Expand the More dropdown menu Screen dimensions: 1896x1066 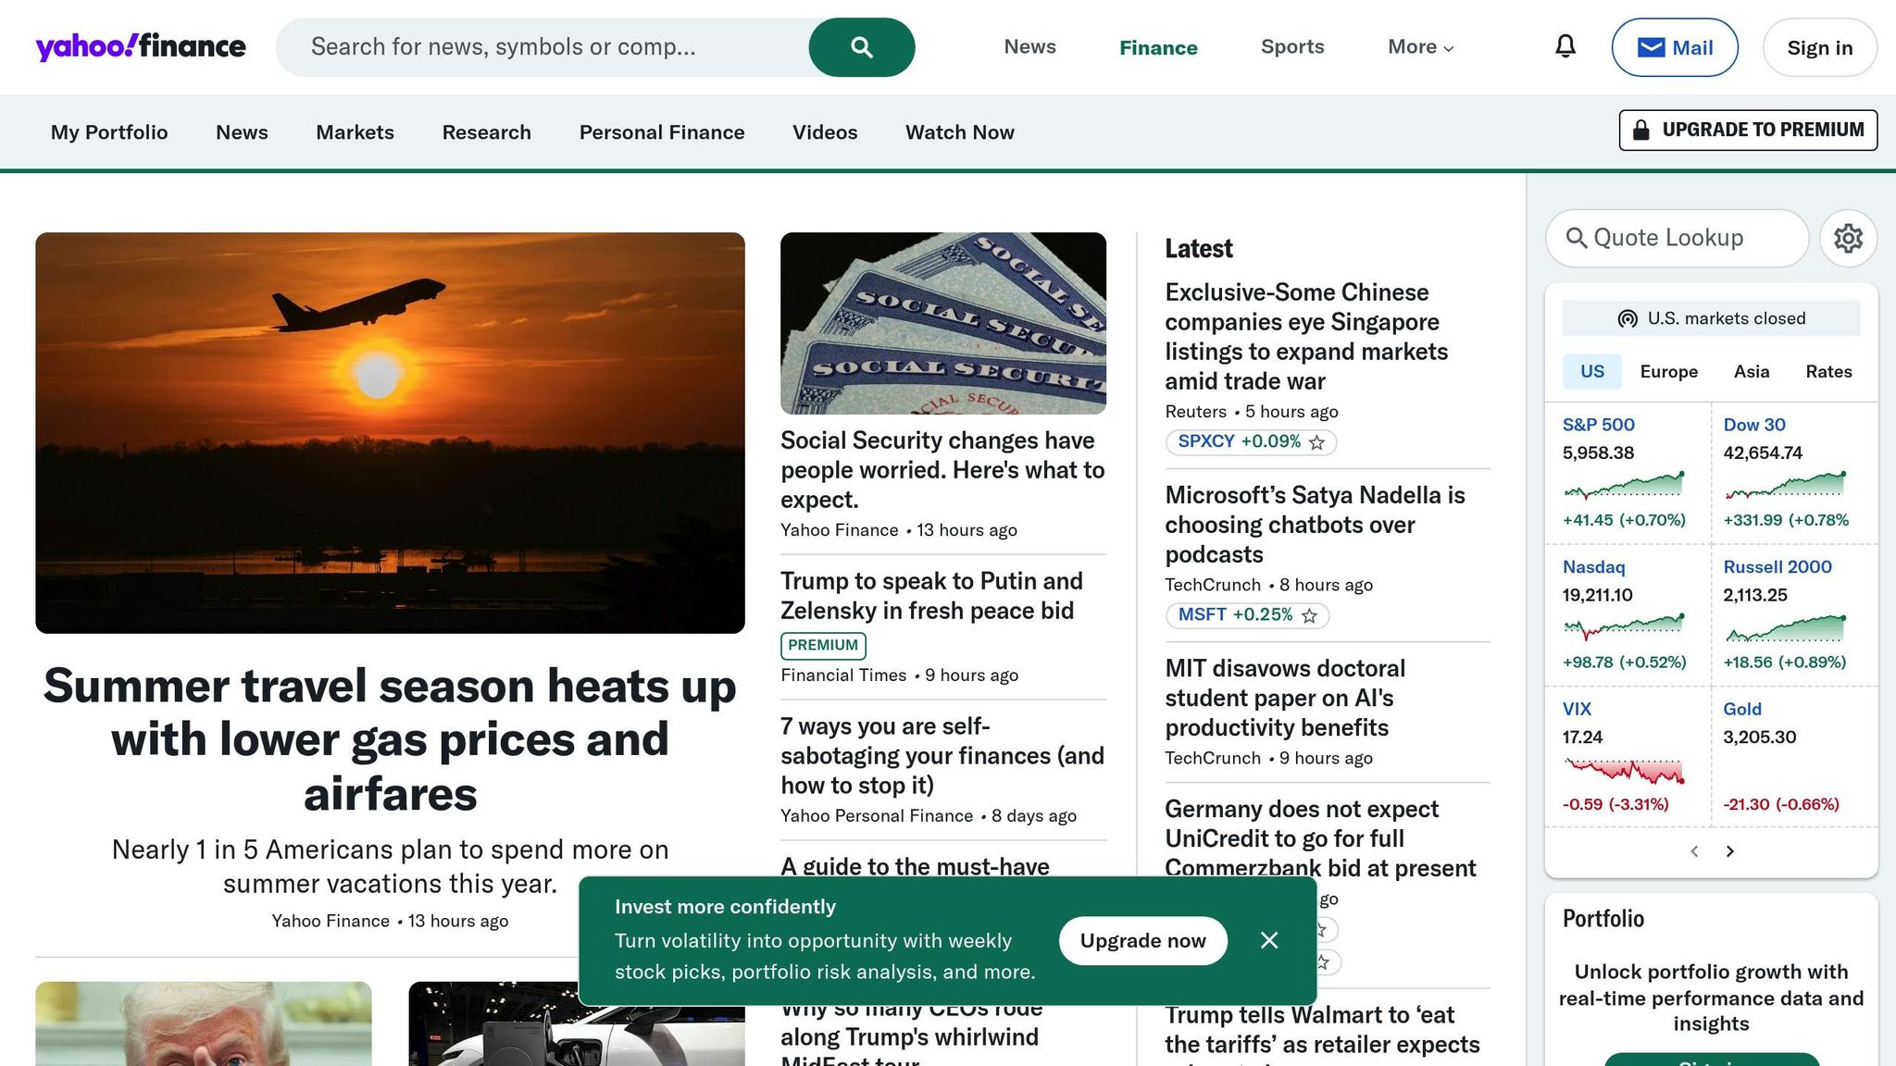(1420, 47)
